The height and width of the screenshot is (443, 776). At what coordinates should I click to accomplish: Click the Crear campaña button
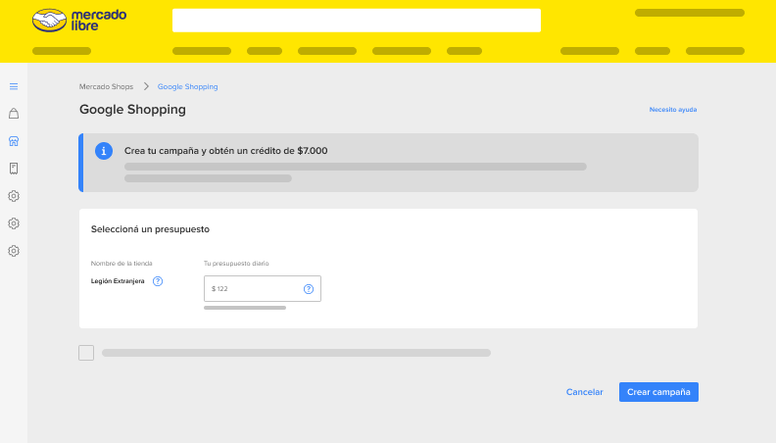658,392
